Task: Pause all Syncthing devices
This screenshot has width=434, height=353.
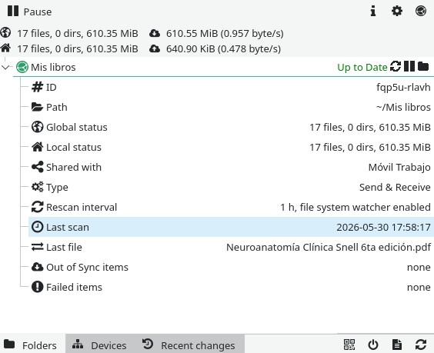Action: click(x=29, y=12)
